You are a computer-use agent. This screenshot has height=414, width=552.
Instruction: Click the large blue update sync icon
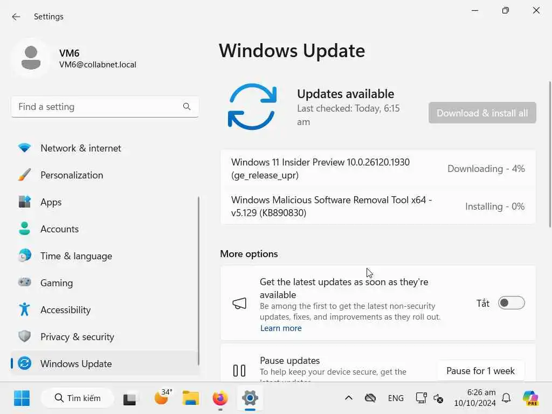[252, 107]
